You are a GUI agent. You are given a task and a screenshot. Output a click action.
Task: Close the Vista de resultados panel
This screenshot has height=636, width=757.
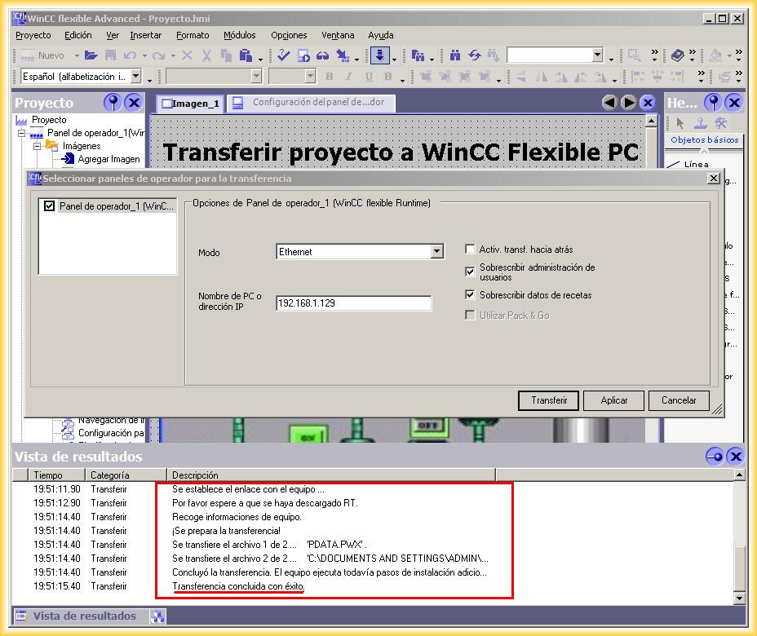pyautogui.click(x=735, y=457)
